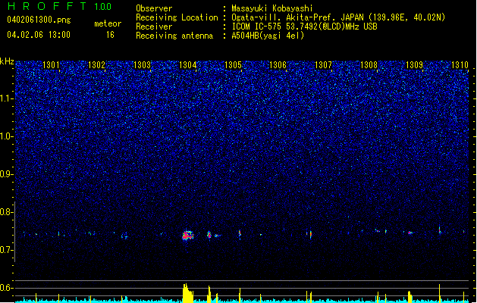Viewport: 477px width, 303px height.
Task: Click the large meteor echo at 1304
Action: coord(188,236)
